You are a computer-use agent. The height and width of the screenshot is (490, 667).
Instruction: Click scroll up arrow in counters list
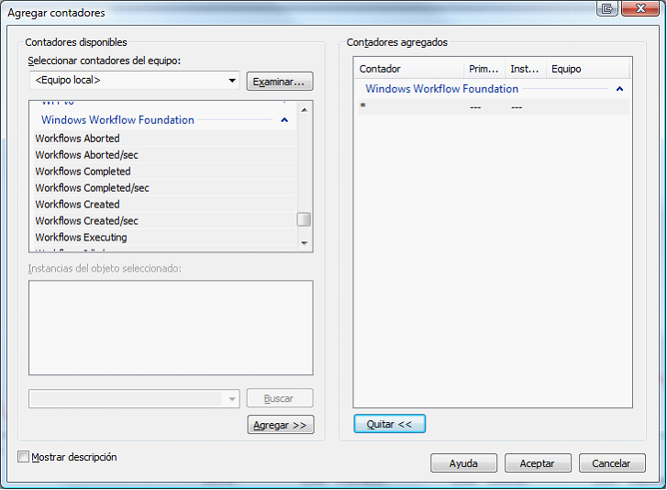pos(305,110)
